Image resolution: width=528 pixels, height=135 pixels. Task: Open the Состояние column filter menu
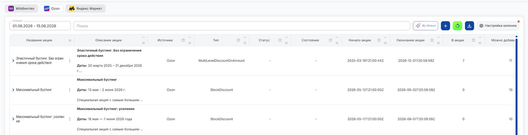[x=337, y=43]
